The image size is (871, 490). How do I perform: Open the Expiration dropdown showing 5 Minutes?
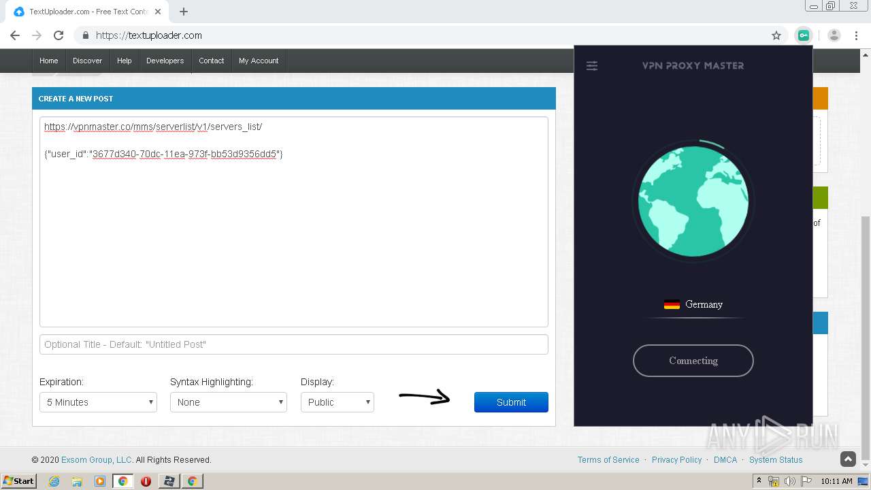(x=98, y=402)
